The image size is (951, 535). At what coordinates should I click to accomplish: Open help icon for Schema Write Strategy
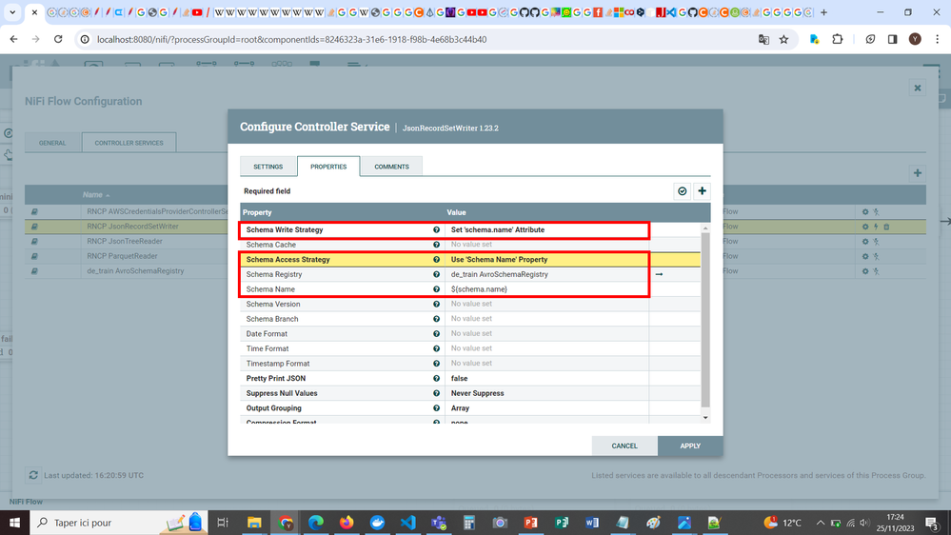tap(436, 229)
